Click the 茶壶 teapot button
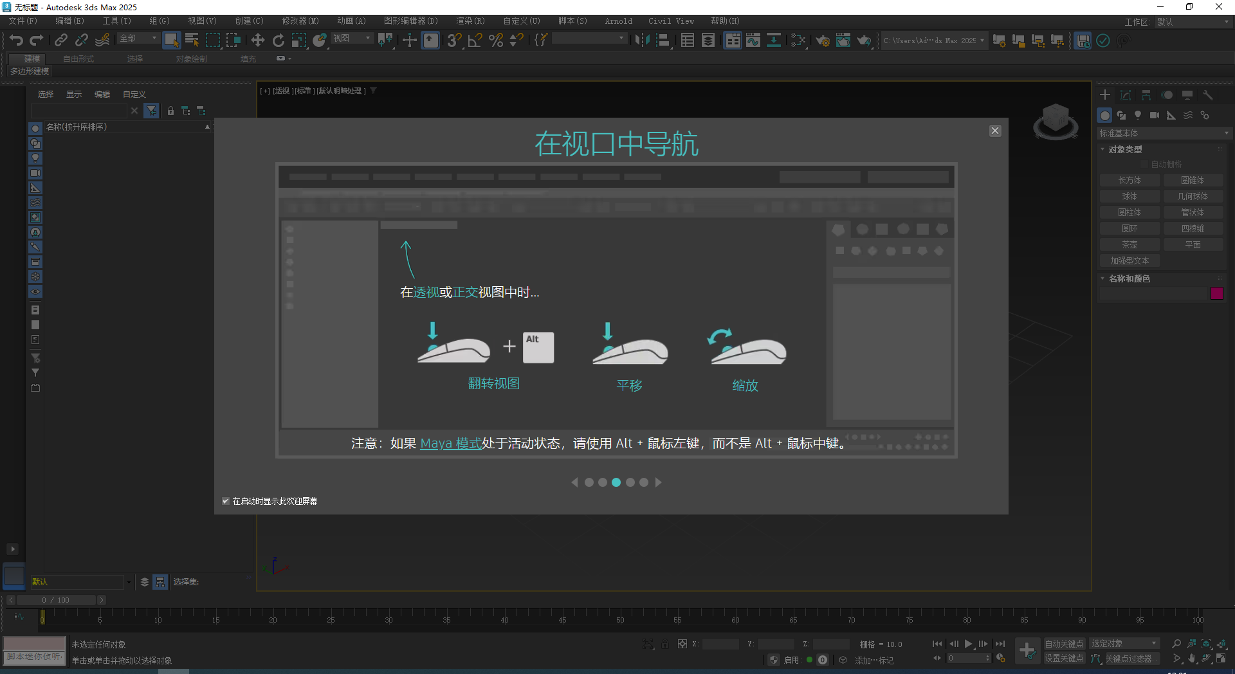Image resolution: width=1235 pixels, height=674 pixels. point(1130,245)
